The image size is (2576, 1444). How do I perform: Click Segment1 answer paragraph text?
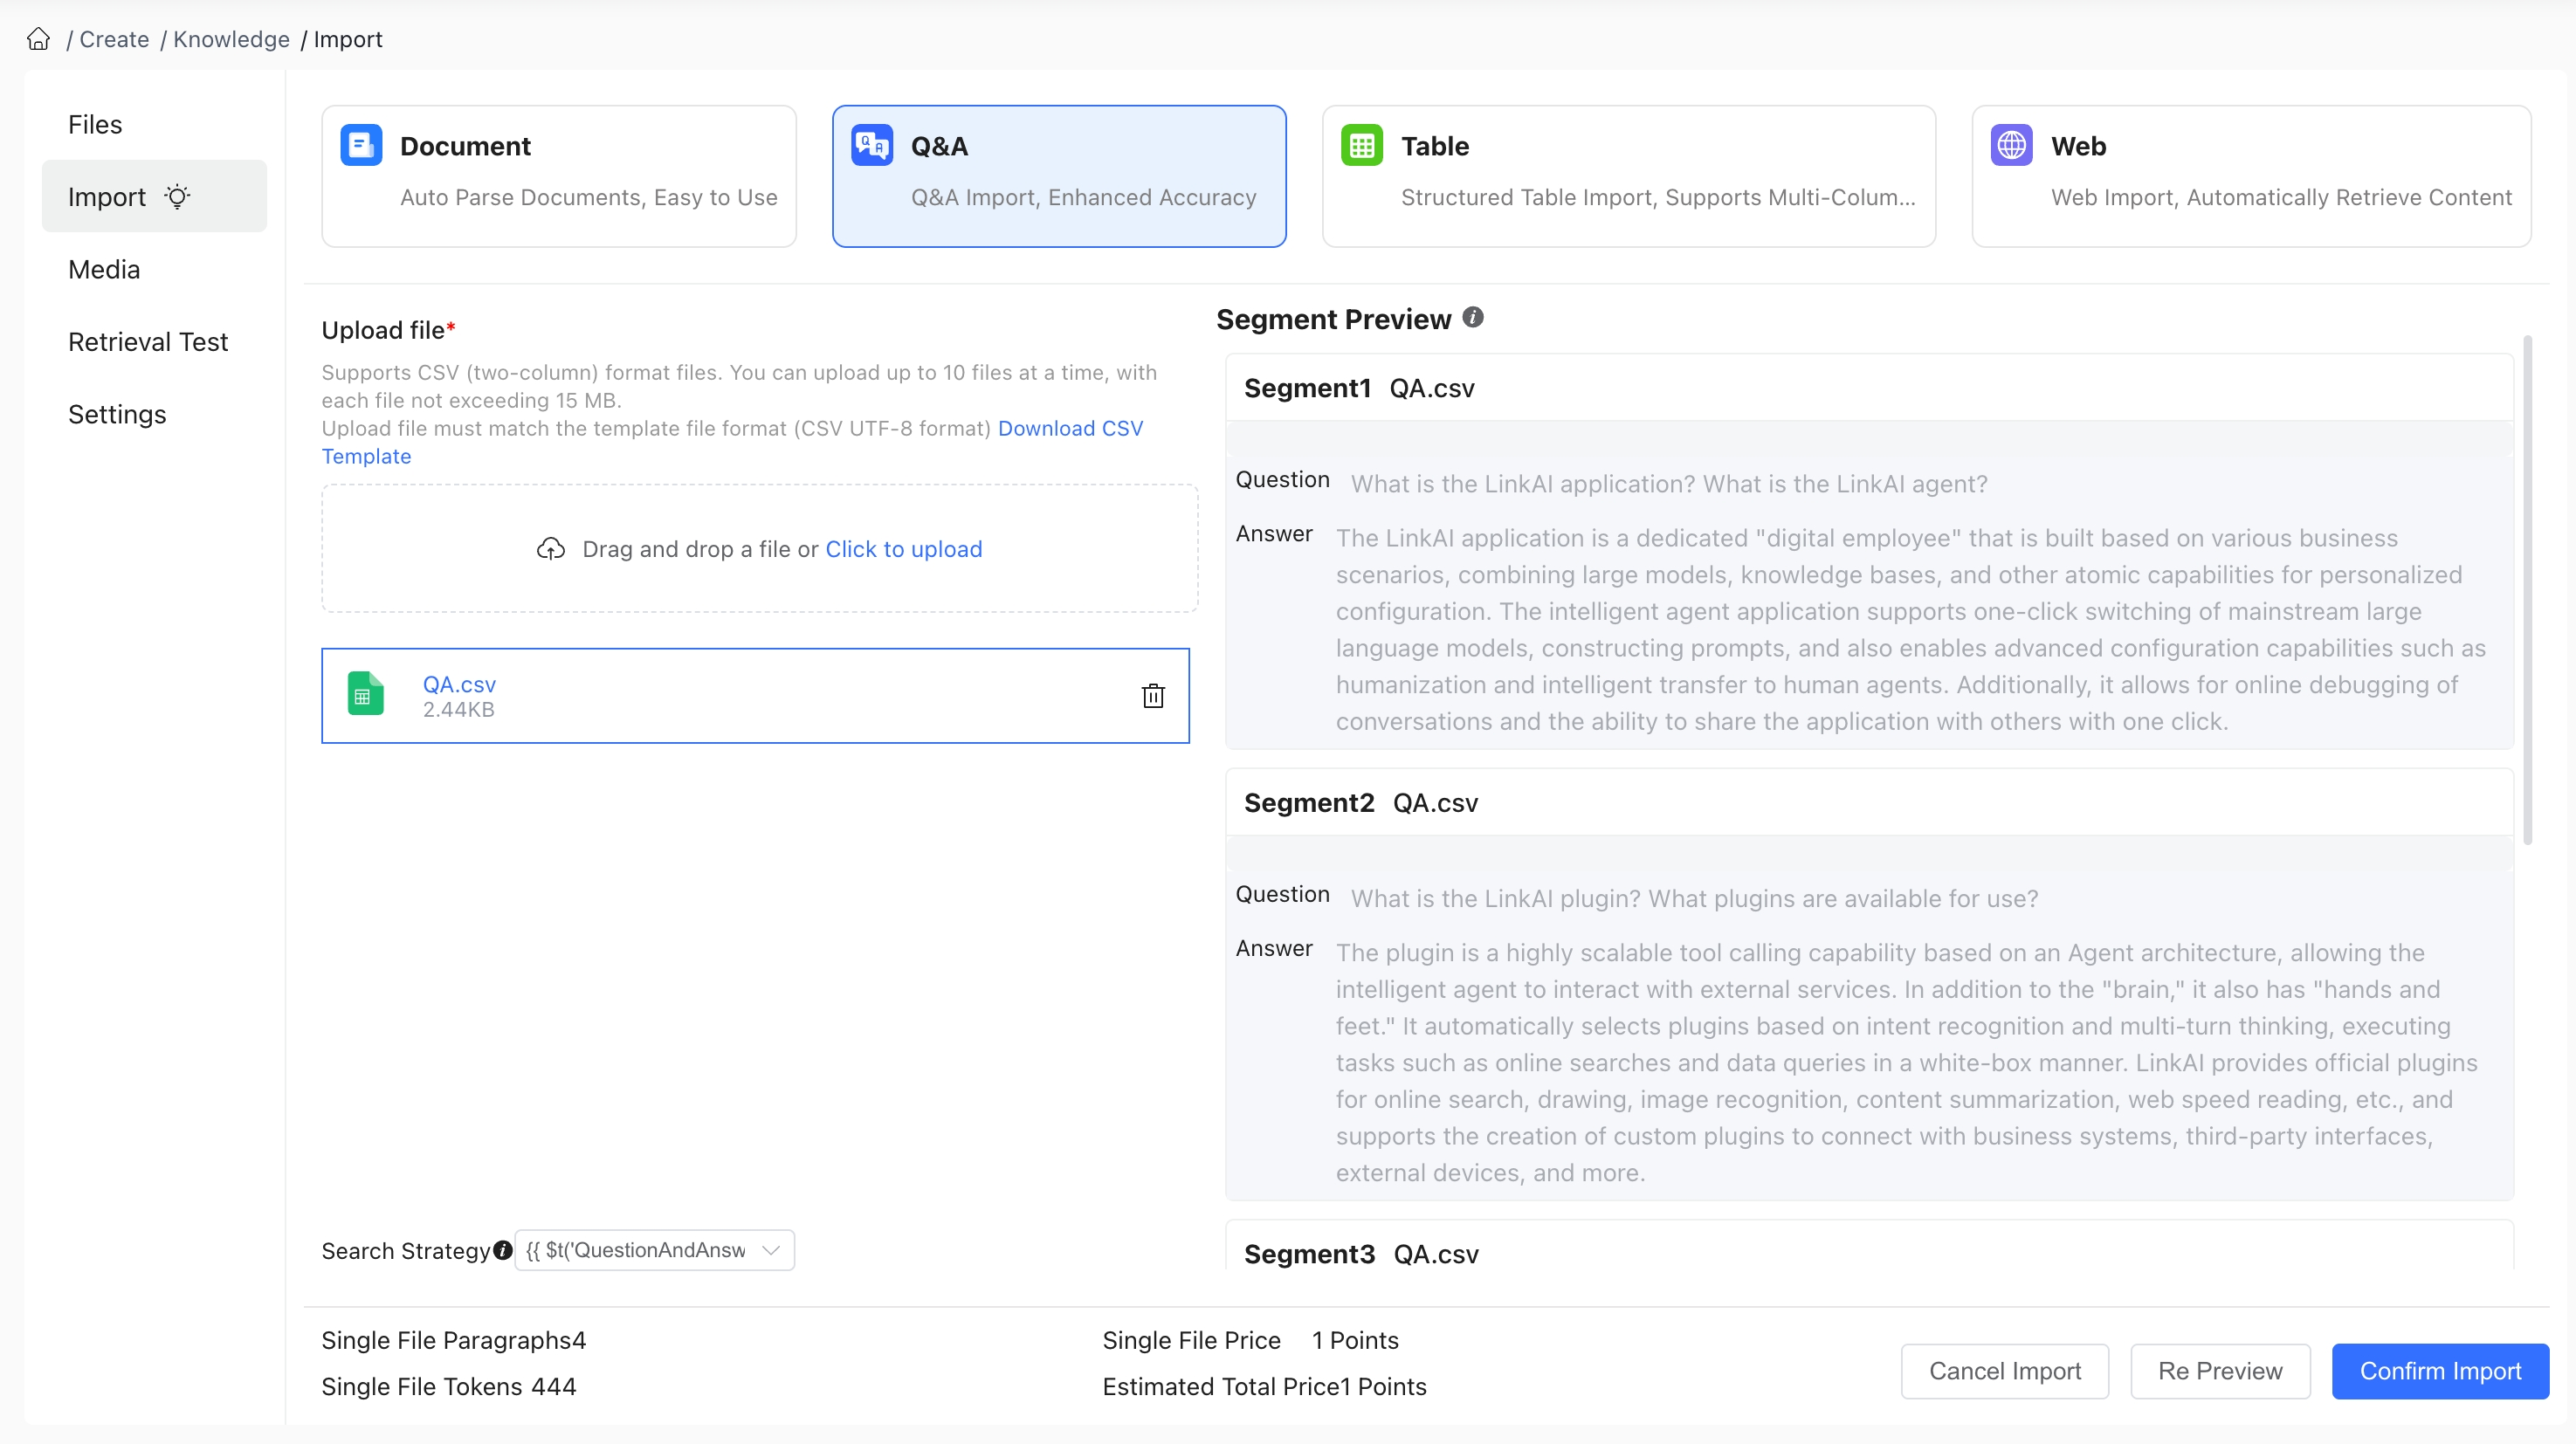(1910, 630)
